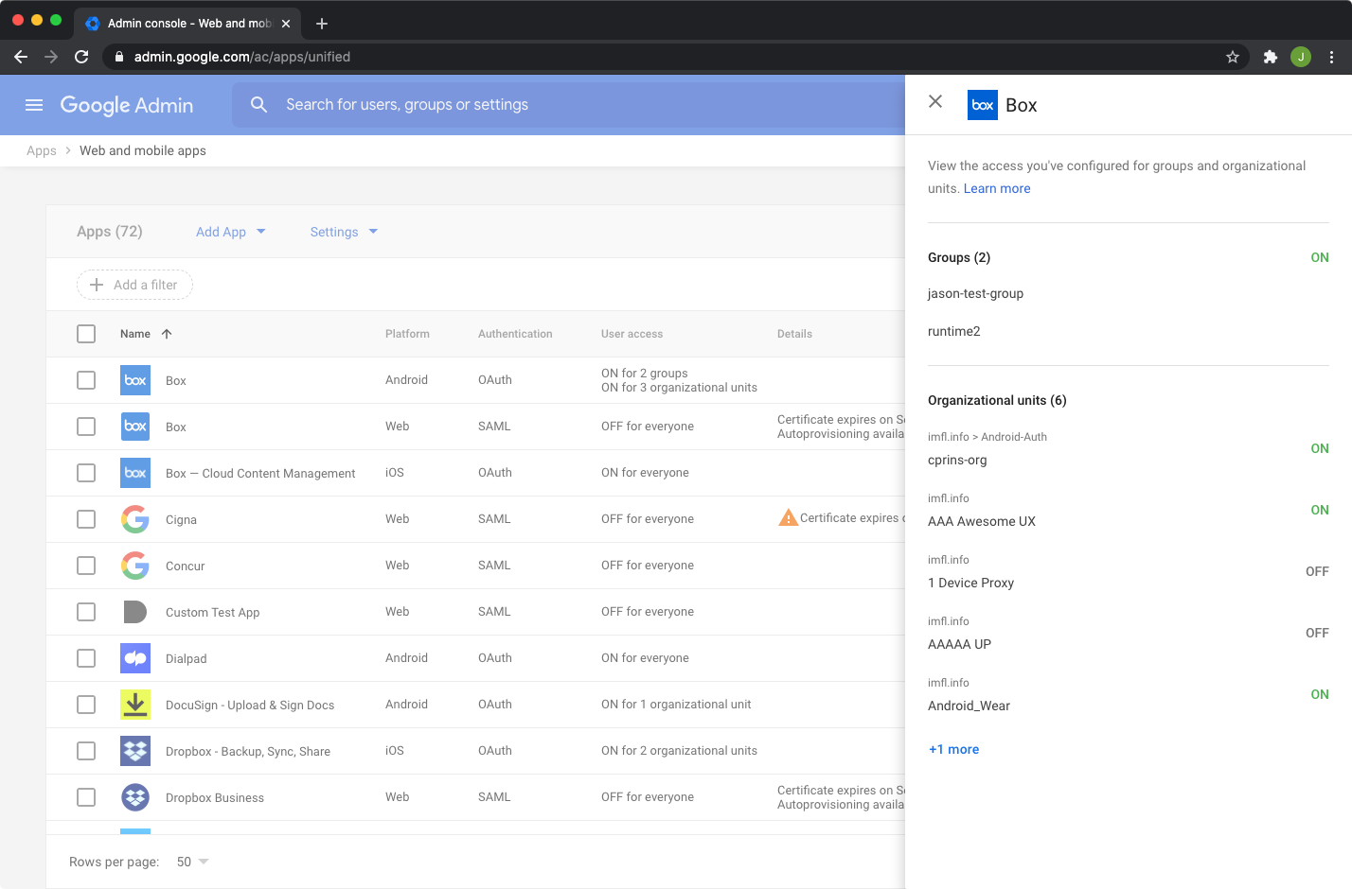Viewport: 1352px width, 889px height.
Task: Open DocuSign - Upload & Sign Docs name
Action: pos(250,706)
